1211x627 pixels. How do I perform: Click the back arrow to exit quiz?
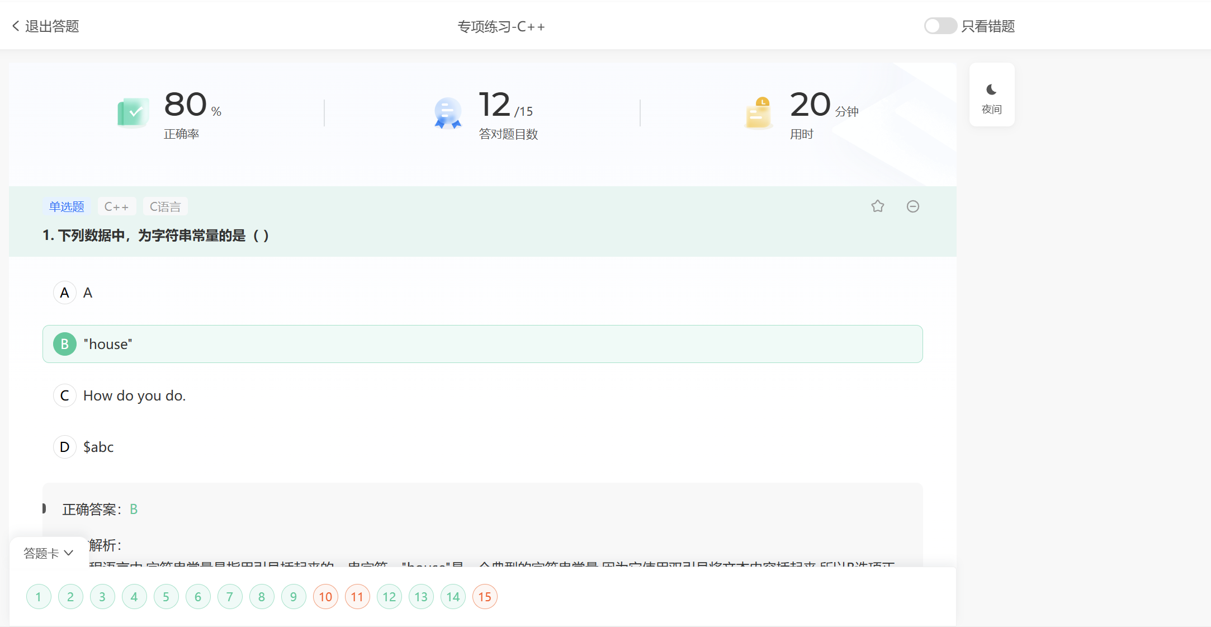(x=16, y=26)
